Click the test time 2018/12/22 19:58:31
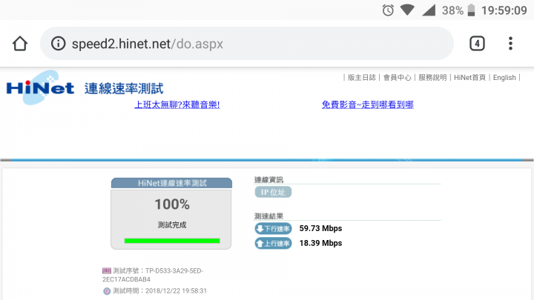The width and height of the screenshot is (534, 300). point(176,291)
